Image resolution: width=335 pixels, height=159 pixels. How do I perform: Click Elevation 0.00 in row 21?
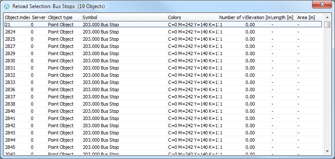click(x=250, y=25)
